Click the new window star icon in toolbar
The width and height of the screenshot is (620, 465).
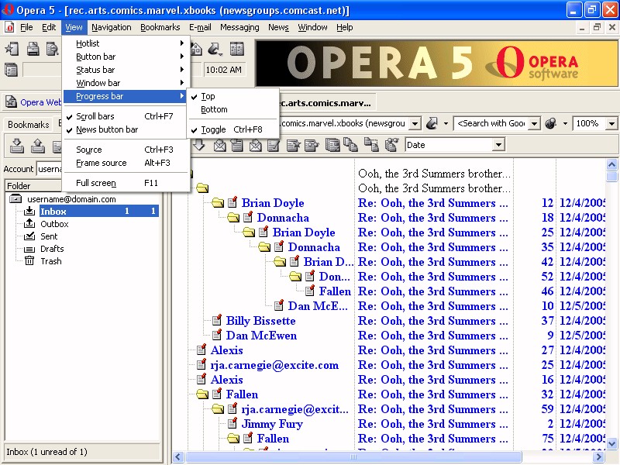[x=12, y=49]
